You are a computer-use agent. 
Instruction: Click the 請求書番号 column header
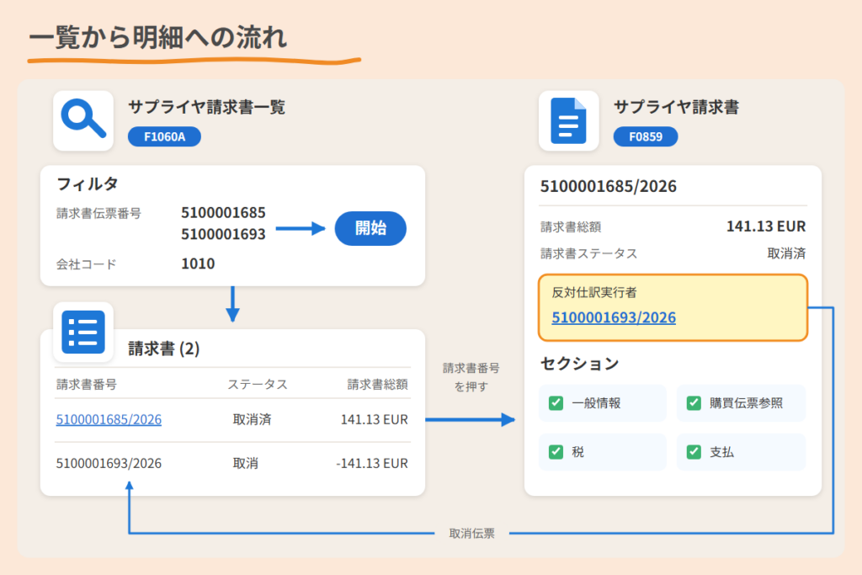pyautogui.click(x=87, y=384)
